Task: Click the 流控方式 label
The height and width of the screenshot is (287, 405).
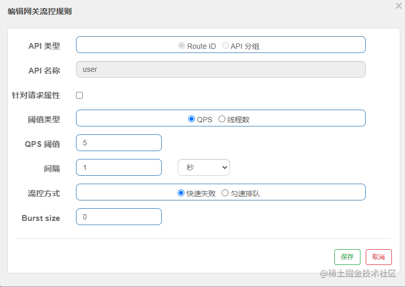Action: click(44, 194)
